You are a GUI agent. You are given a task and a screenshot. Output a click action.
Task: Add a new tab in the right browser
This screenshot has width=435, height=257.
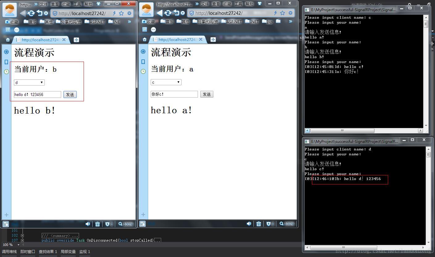213,39
